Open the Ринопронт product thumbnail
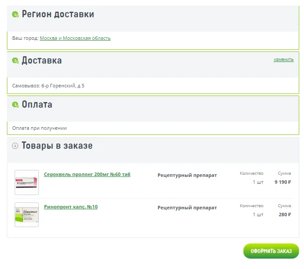304x269 pixels. pos(27,215)
